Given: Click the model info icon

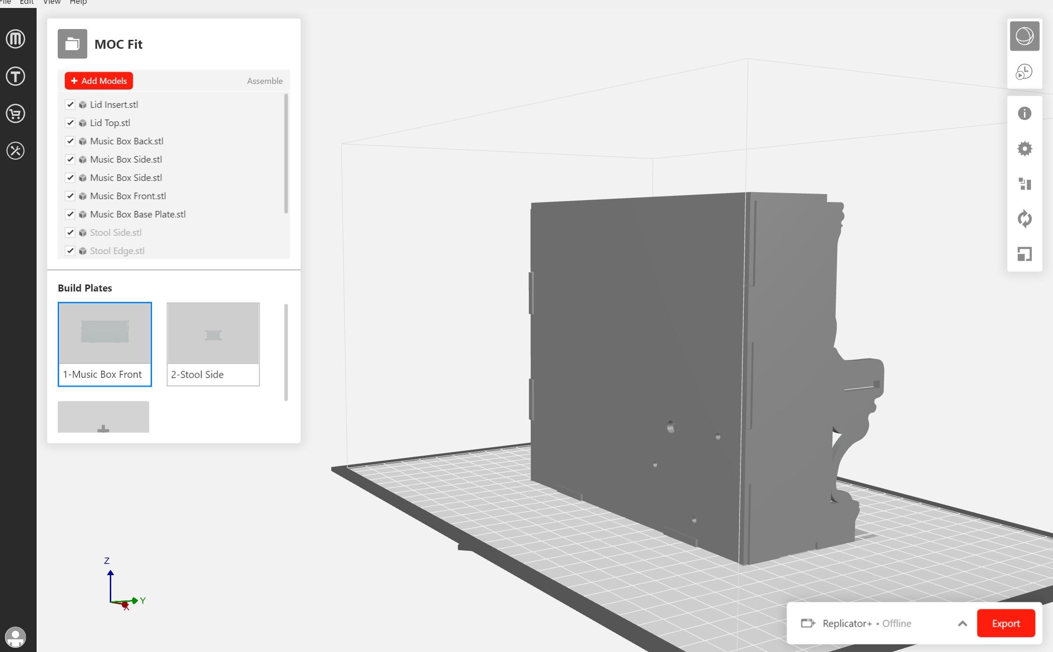Looking at the screenshot, I should [1024, 113].
